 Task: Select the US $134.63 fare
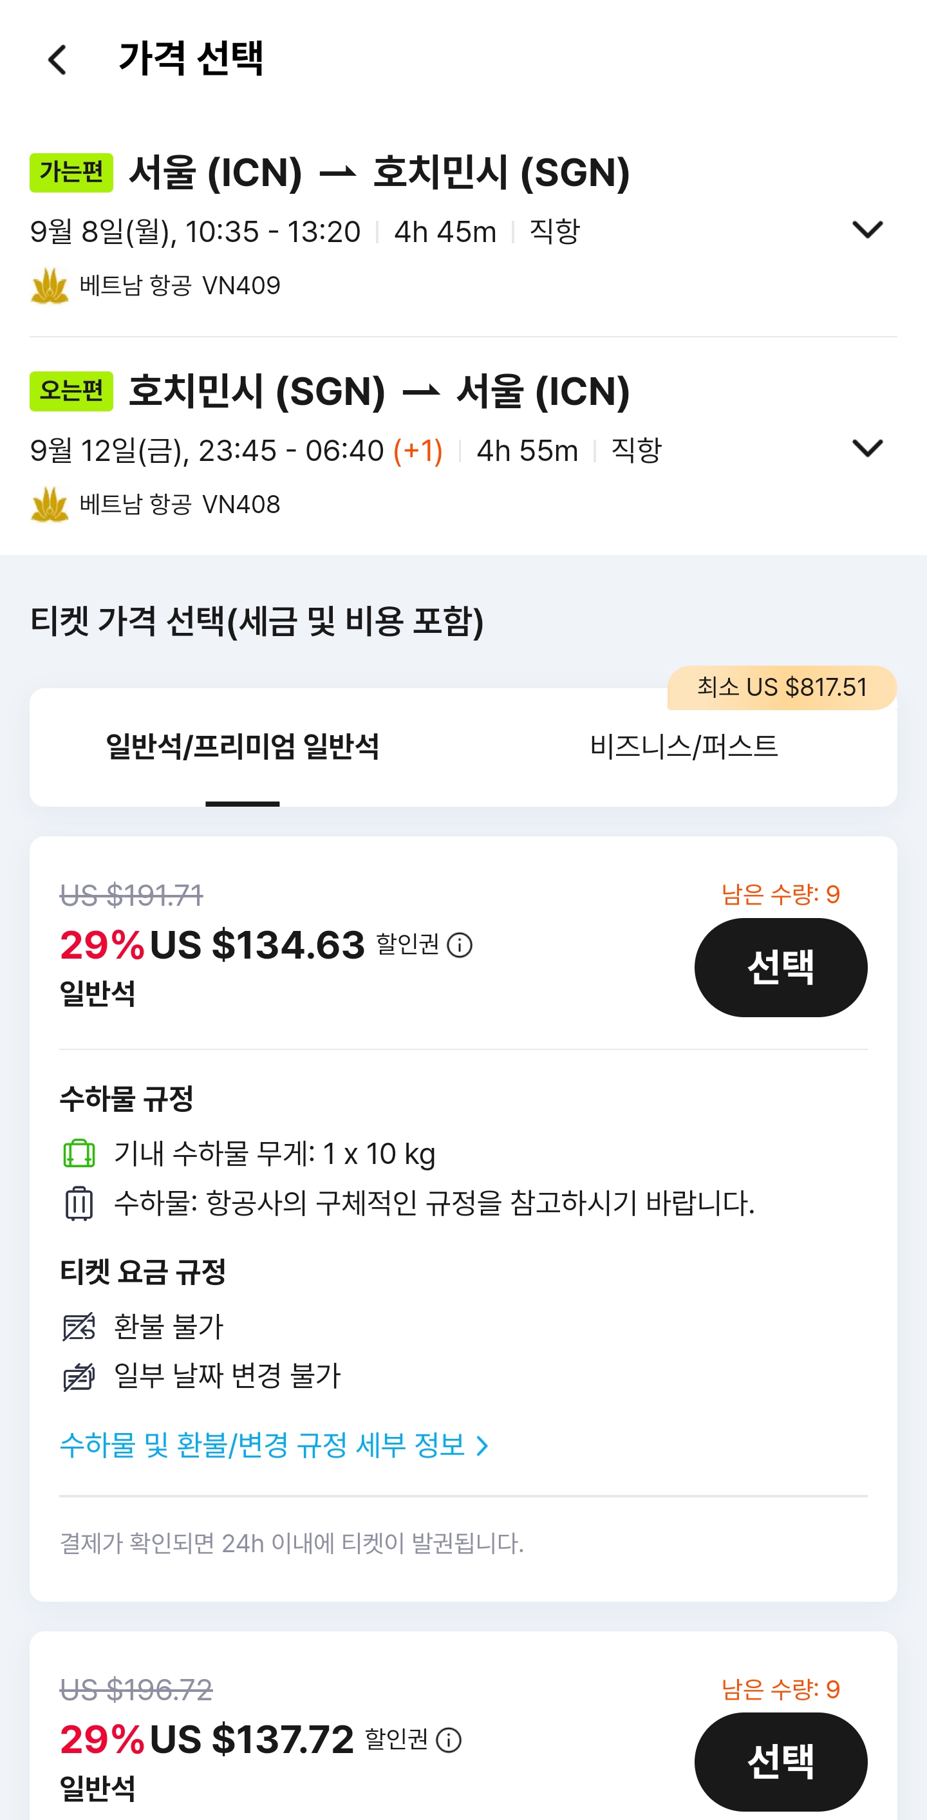(x=780, y=967)
